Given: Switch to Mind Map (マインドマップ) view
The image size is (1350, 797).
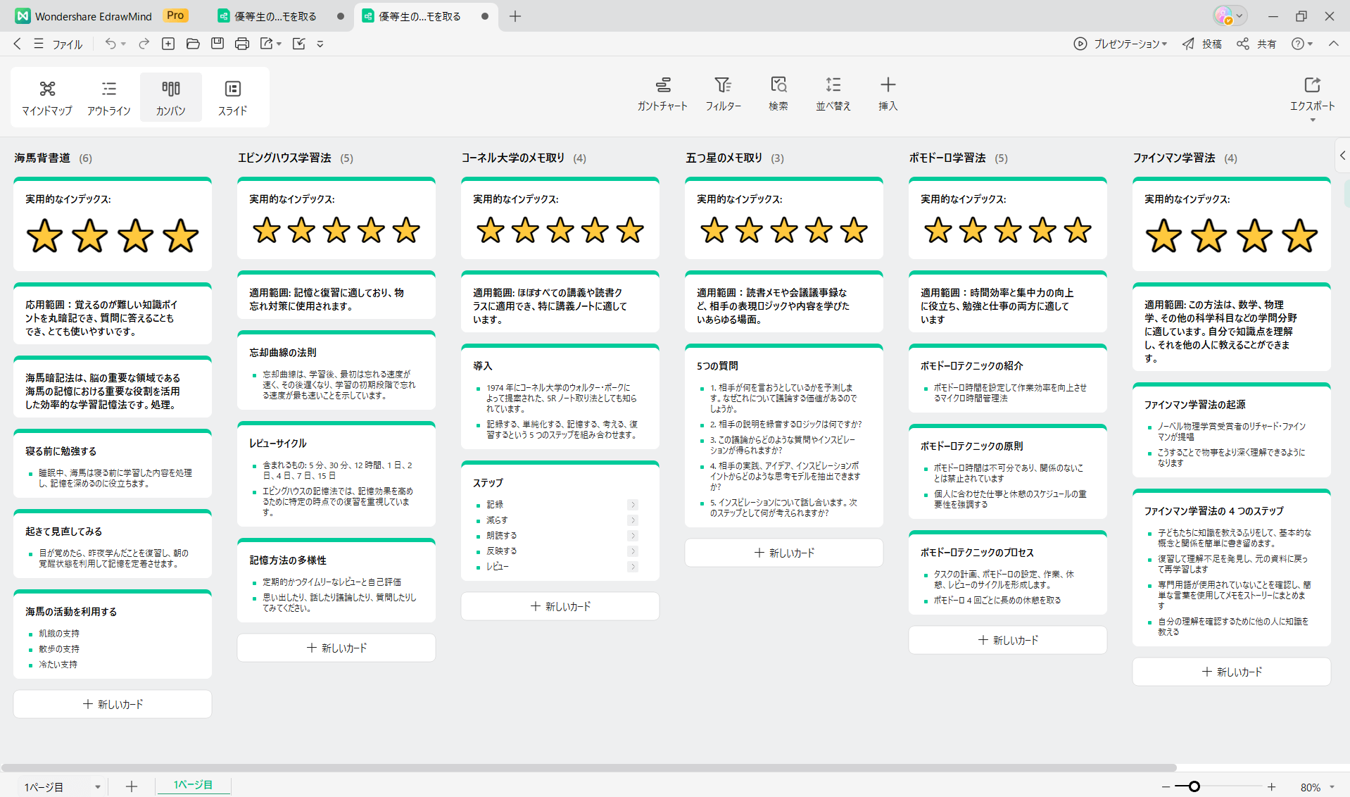Looking at the screenshot, I should [47, 97].
